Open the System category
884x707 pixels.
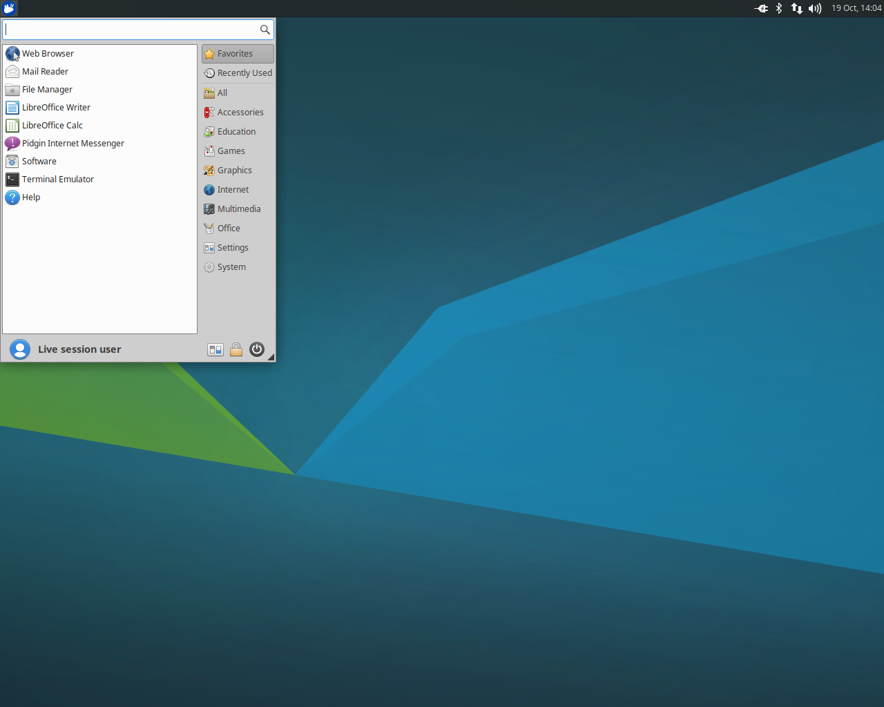(238, 267)
